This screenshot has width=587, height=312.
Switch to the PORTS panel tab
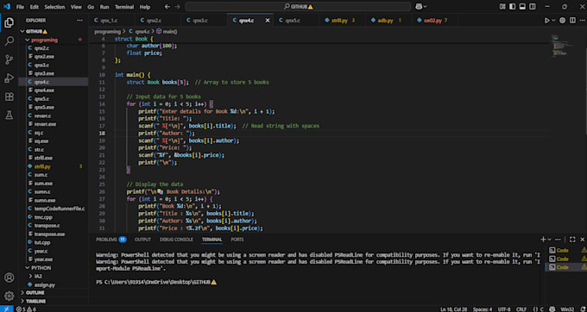tap(237, 240)
